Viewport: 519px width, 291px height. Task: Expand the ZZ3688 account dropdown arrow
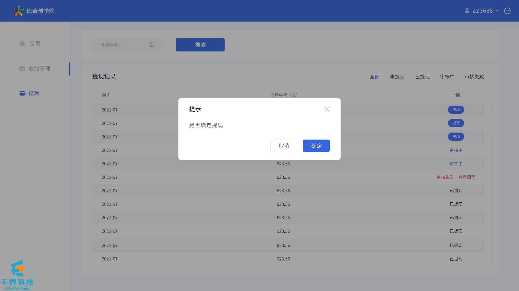(497, 11)
